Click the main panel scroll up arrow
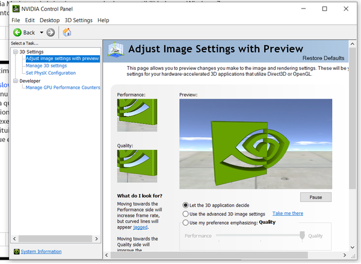Viewport: 361px width, 264px height. 353,44
